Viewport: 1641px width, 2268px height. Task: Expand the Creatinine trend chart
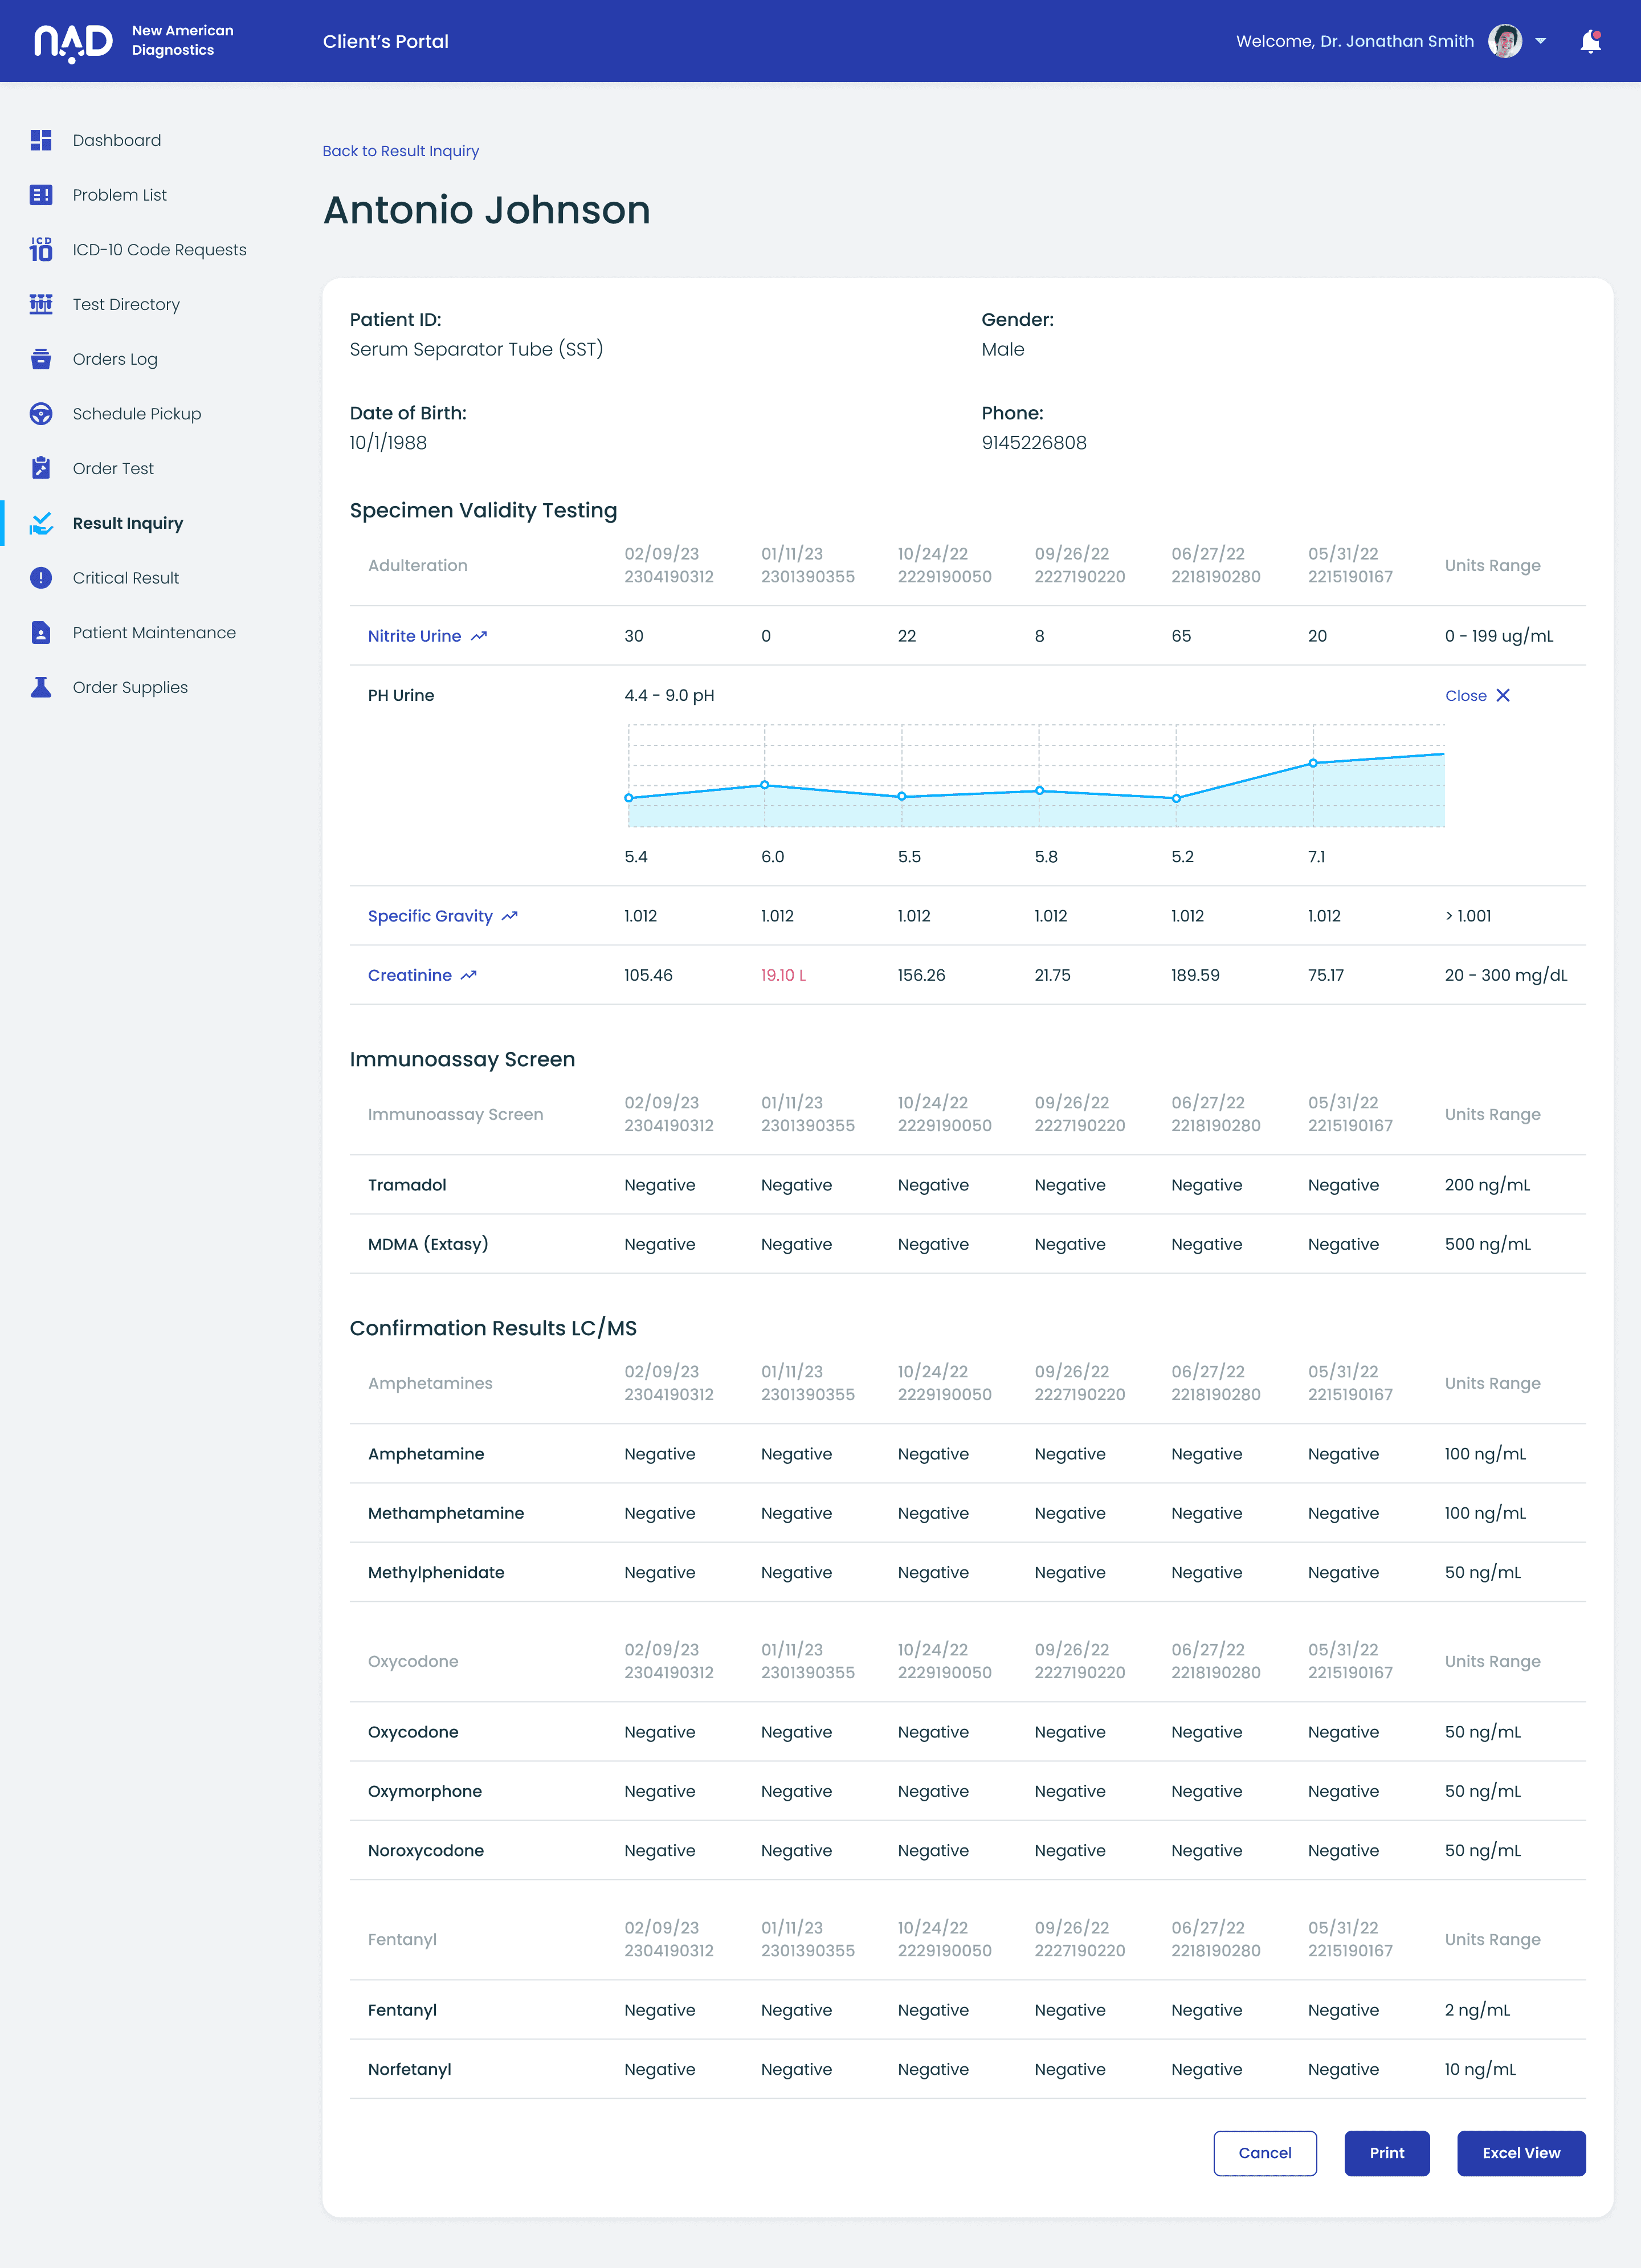point(469,975)
